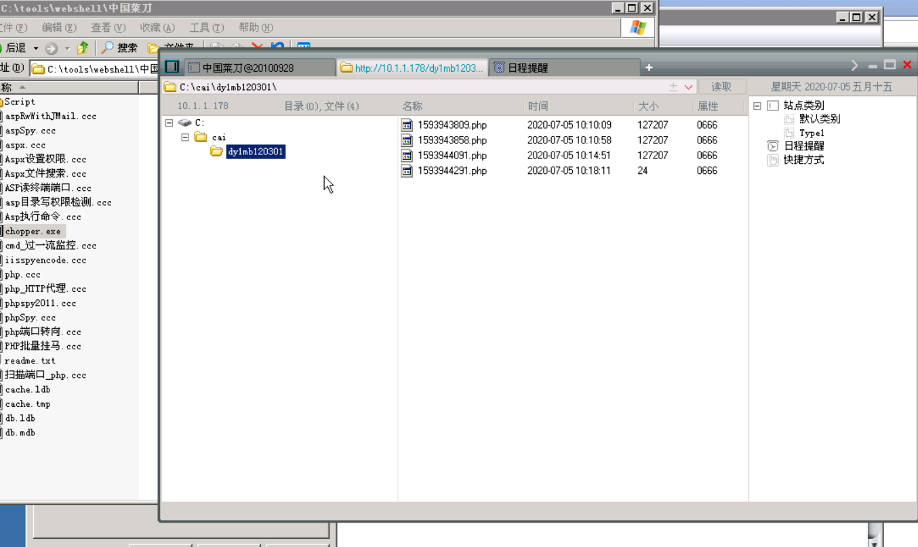
Task: Collapse the cai folder tree node
Action: (185, 137)
